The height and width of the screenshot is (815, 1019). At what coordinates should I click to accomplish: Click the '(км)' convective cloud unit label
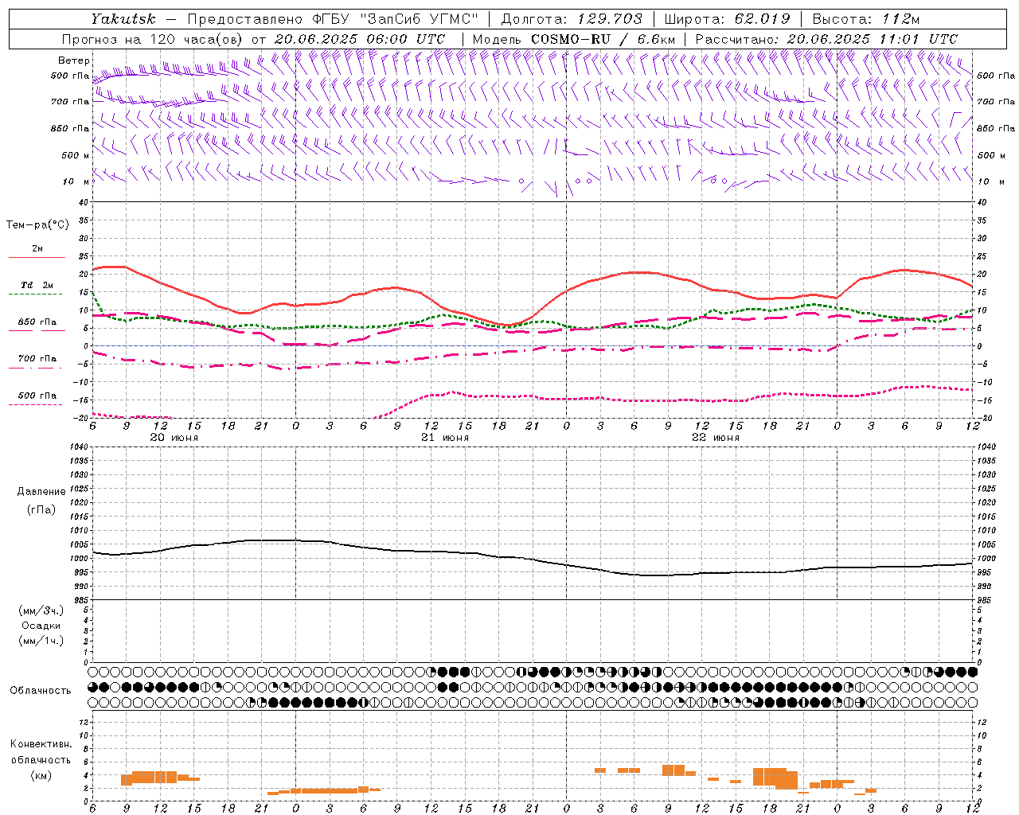coord(41,775)
